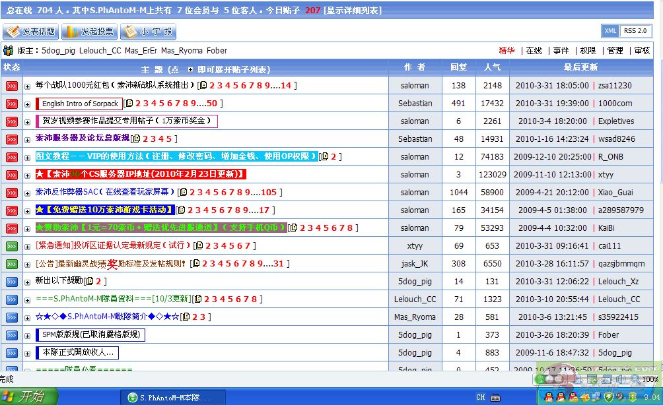Expand the English Intro of Sorpack thread
This screenshot has height=405, width=663.
click(28, 104)
